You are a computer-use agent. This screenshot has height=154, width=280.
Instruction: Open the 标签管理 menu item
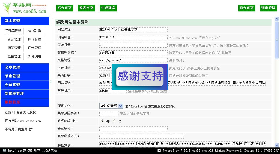click(x=14, y=48)
